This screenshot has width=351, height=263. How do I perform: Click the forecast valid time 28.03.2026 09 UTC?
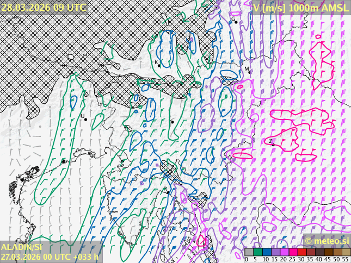tap(44, 8)
